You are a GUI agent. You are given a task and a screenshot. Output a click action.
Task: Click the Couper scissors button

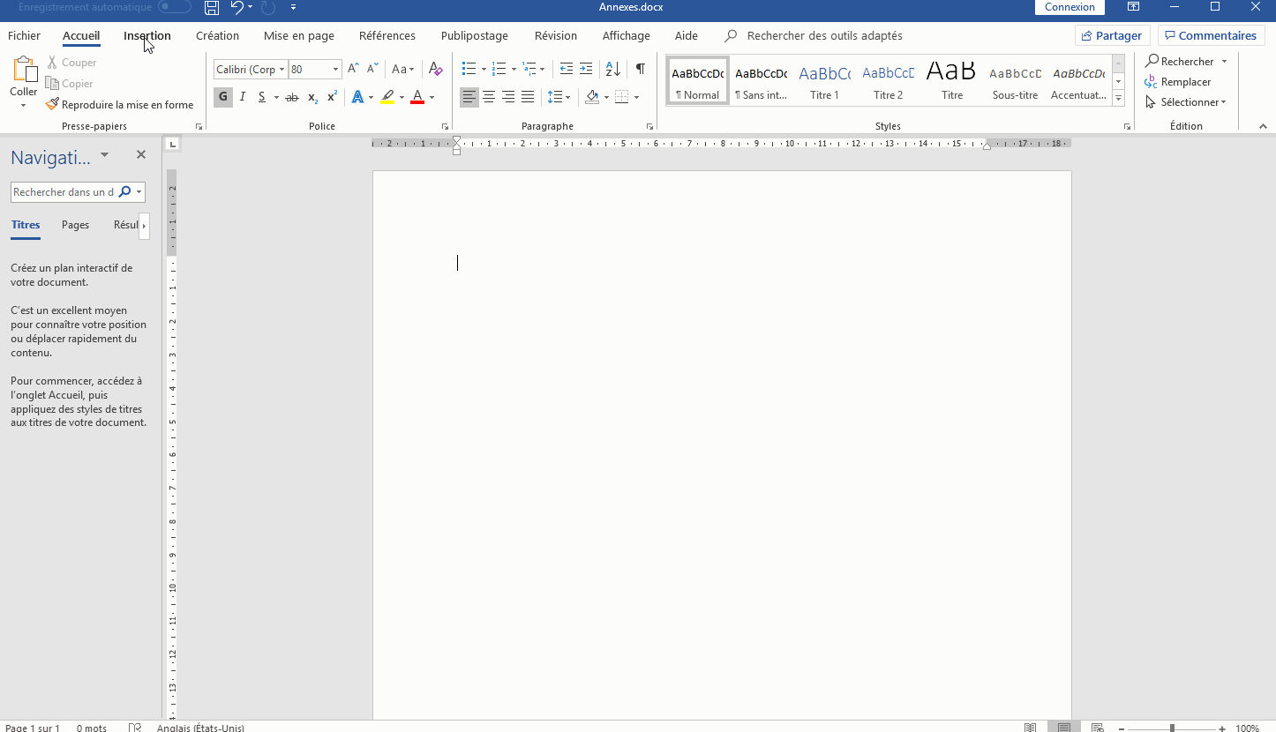tap(71, 63)
